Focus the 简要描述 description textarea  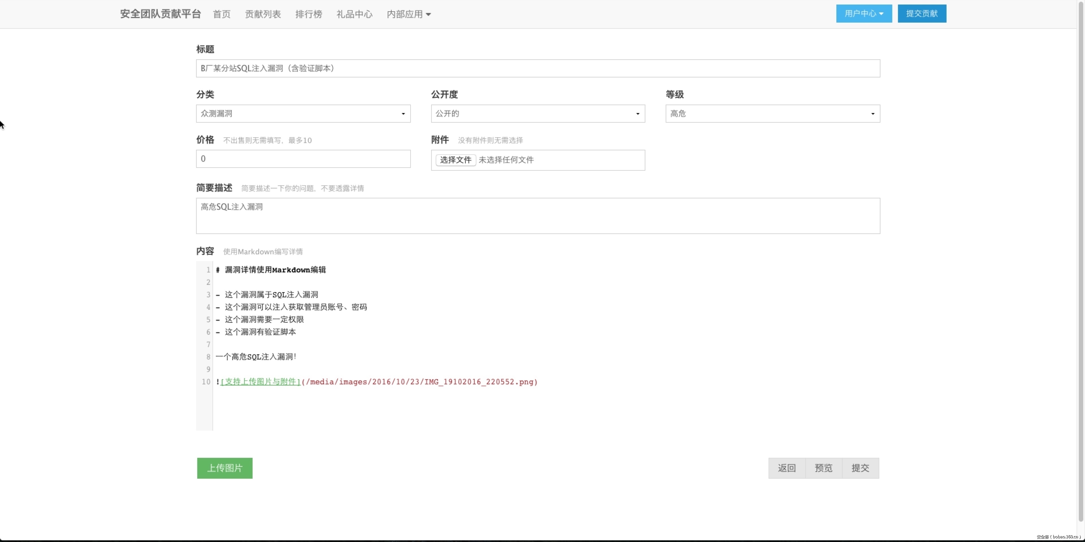(537, 216)
